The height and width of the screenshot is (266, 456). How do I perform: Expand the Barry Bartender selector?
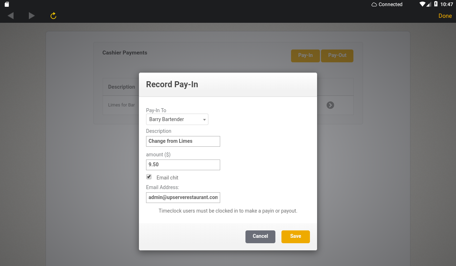[177, 119]
